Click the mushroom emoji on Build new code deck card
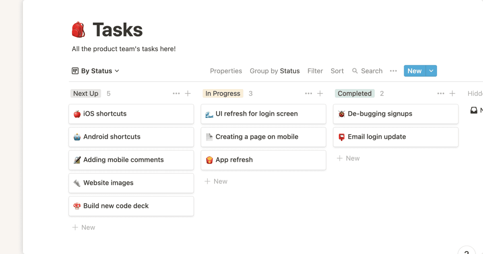 (x=77, y=206)
